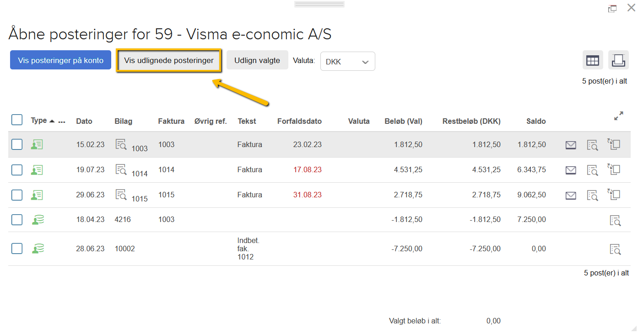
Task: Click the expand table arrows icon
Action: point(619,116)
